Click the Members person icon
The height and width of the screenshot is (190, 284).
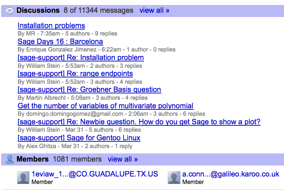tap(10, 159)
